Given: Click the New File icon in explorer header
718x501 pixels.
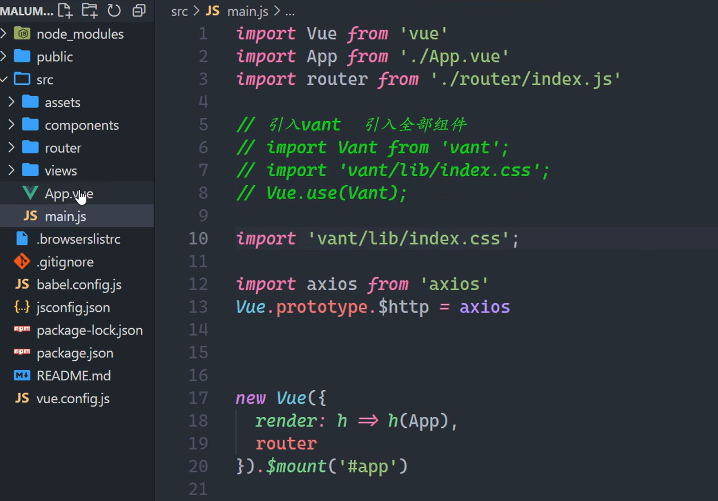Looking at the screenshot, I should click(65, 10).
